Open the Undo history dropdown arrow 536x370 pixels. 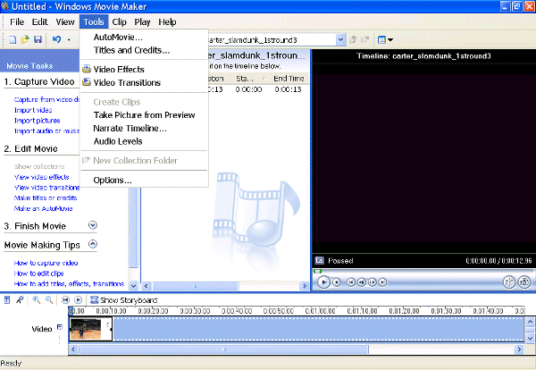pos(69,40)
